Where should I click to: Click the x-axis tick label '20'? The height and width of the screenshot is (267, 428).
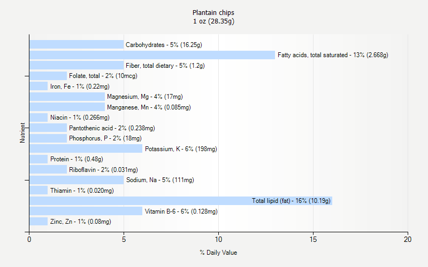coord(408,239)
